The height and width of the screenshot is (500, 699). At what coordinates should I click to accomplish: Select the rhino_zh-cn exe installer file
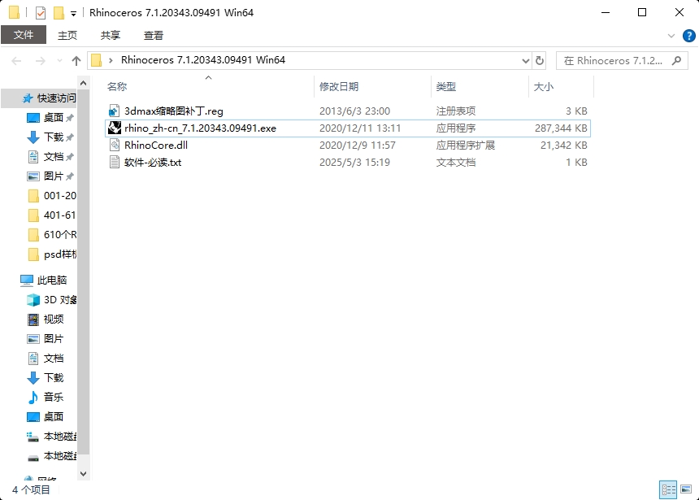click(x=348, y=128)
